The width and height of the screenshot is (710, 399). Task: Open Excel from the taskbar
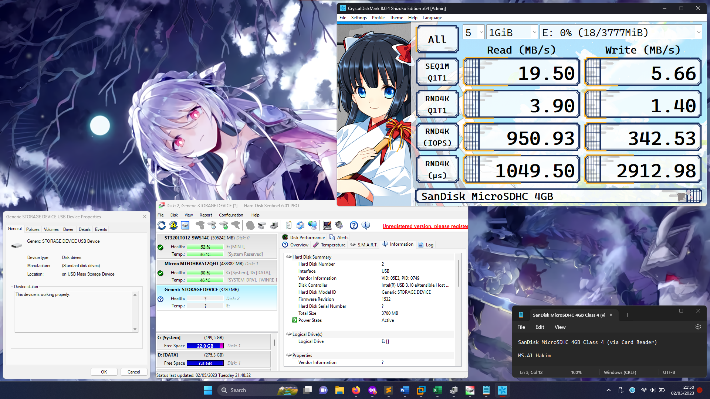(437, 390)
